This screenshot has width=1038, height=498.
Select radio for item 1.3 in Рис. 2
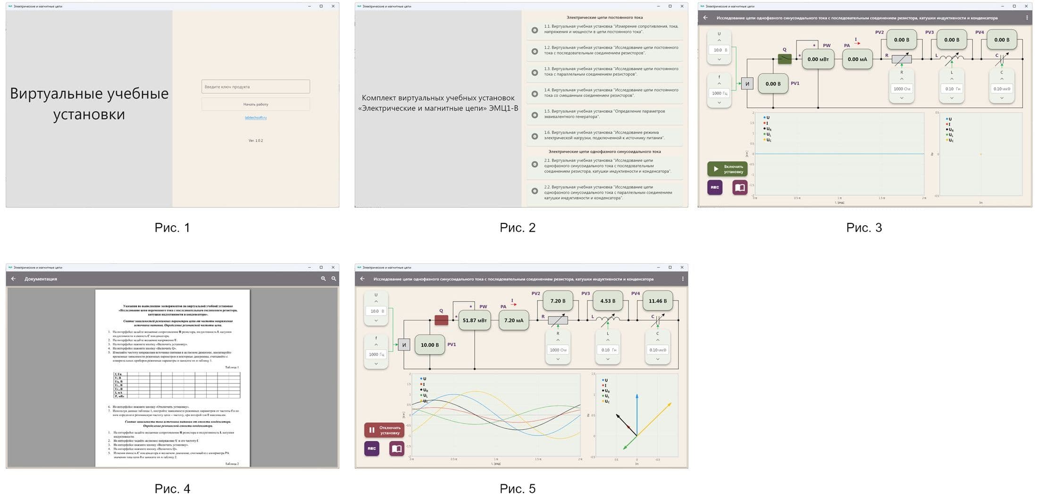(535, 73)
